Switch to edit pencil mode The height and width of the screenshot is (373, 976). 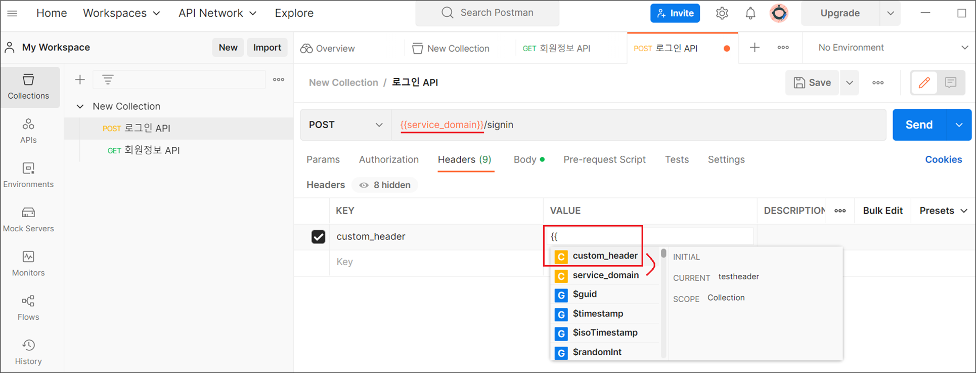pyautogui.click(x=924, y=82)
